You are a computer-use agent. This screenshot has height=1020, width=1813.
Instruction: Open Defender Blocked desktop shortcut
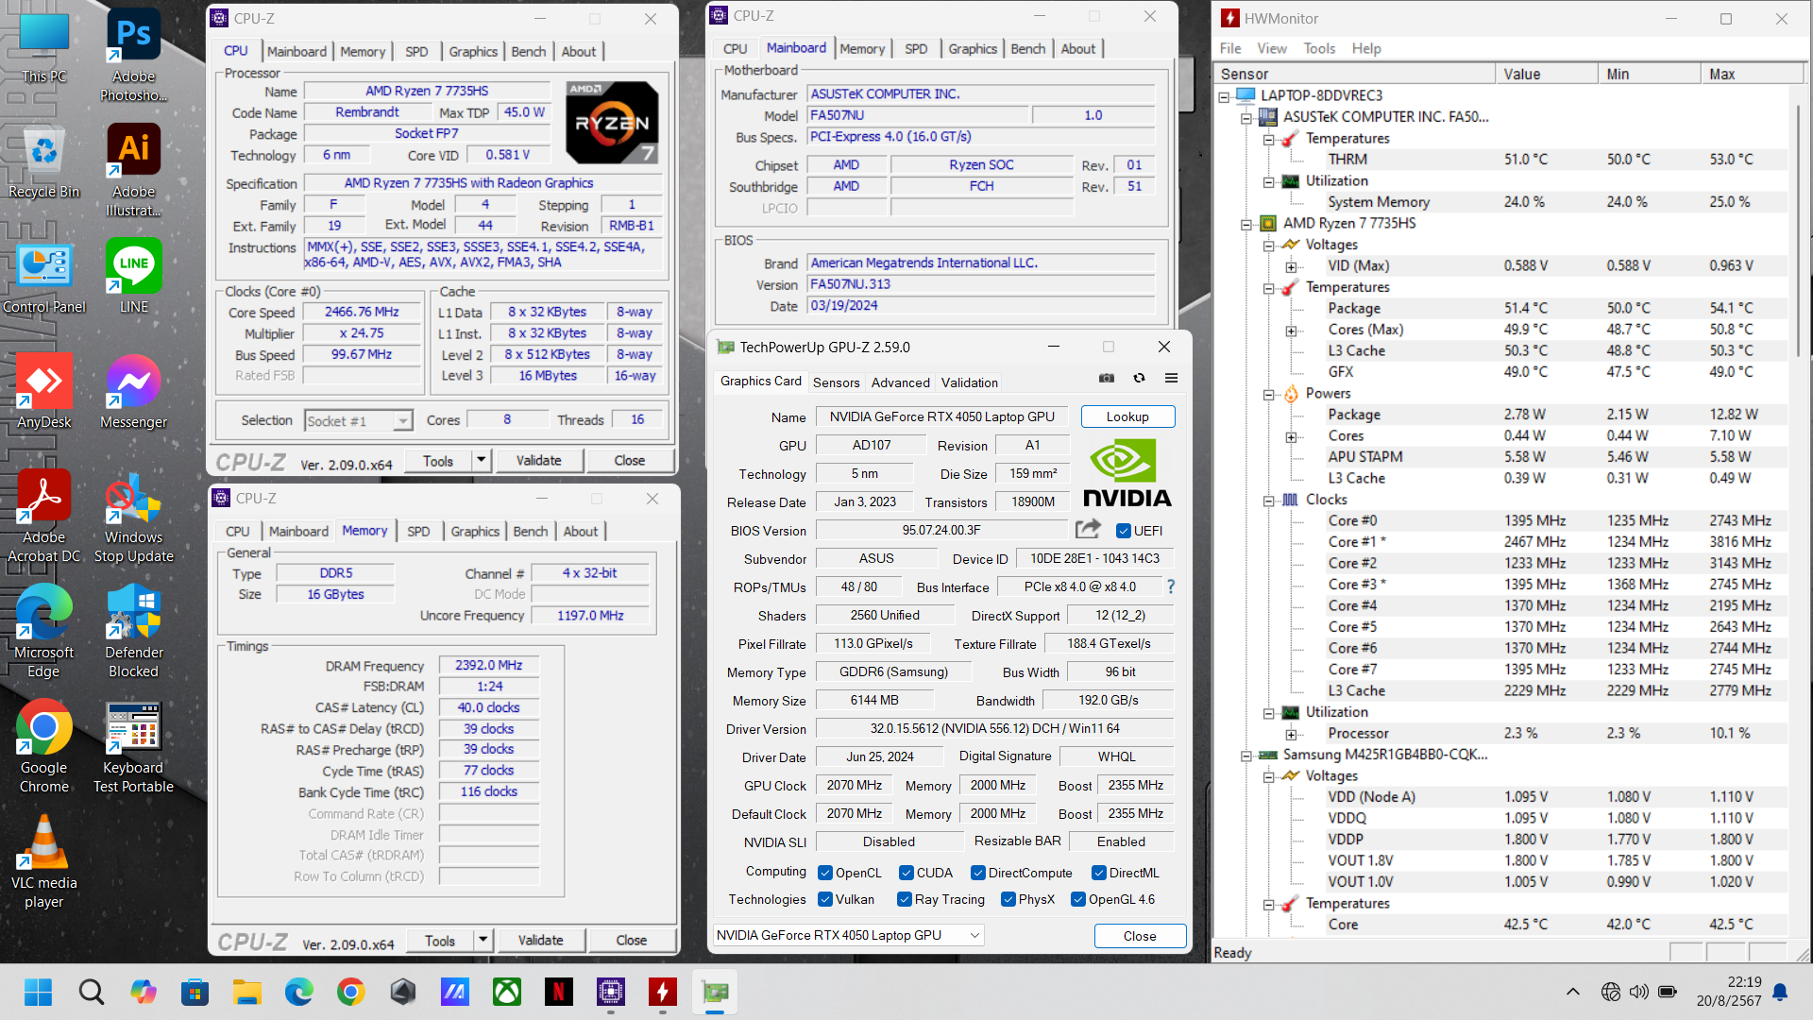pyautogui.click(x=133, y=632)
